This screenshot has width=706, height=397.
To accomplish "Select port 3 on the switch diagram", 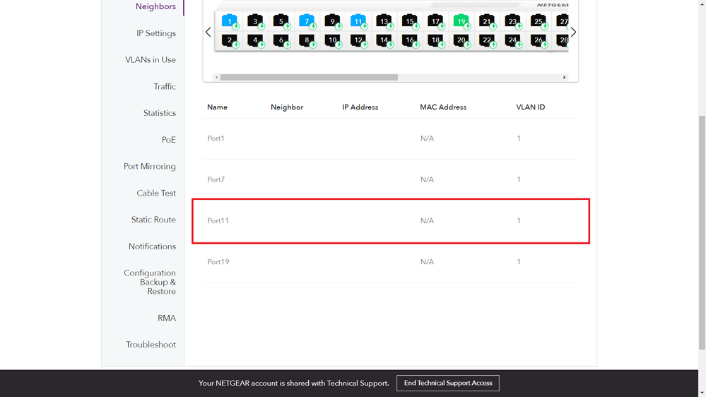I will click(x=255, y=21).
